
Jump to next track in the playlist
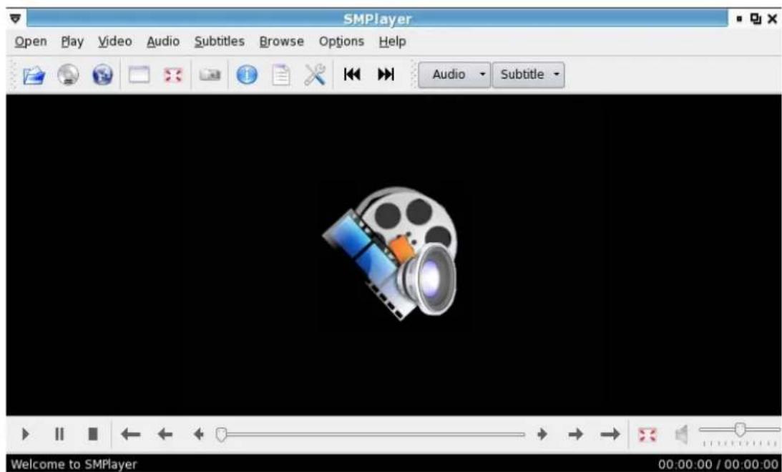pyautogui.click(x=386, y=74)
